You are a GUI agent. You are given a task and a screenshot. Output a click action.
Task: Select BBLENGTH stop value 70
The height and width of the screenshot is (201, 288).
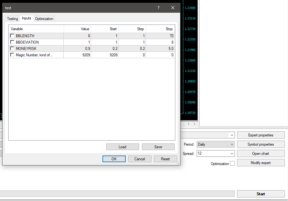(160, 36)
